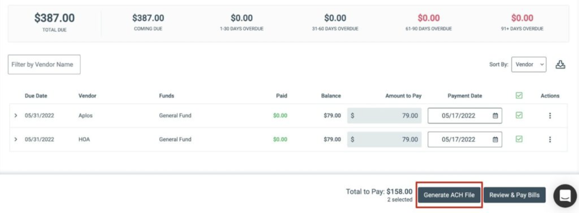Viewport: 579px width, 213px height.
Task: Open calendar picker for HOA payment date
Action: click(495, 139)
